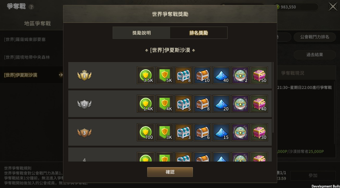
Task: Click the pink treasure box showing 30
Action: tap(259, 132)
